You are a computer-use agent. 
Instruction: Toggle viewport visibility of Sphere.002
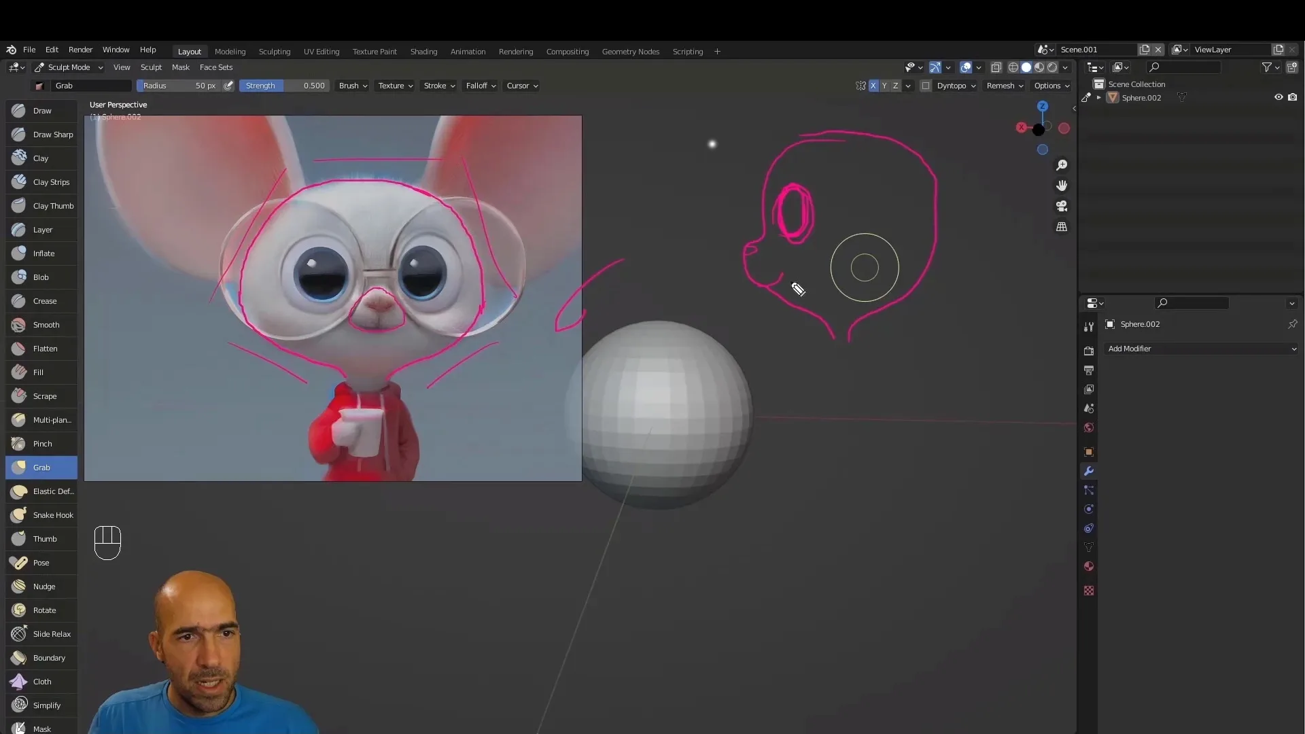(x=1278, y=97)
